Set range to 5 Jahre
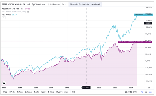 (x=51, y=92)
